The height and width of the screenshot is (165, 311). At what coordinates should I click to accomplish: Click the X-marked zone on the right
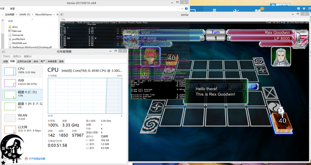click(x=270, y=93)
